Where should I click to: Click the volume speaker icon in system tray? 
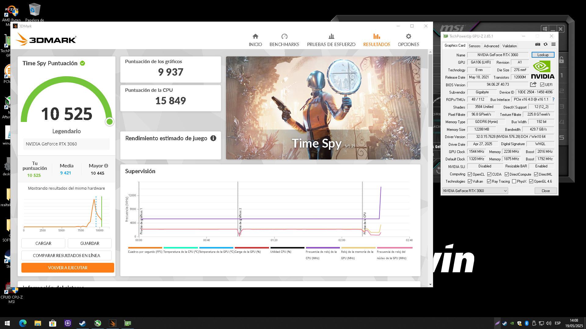pyautogui.click(x=548, y=323)
